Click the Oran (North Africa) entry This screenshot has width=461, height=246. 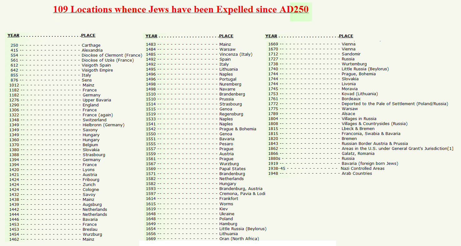click(239, 239)
